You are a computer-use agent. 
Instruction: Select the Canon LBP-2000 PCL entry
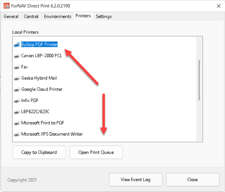point(41,56)
